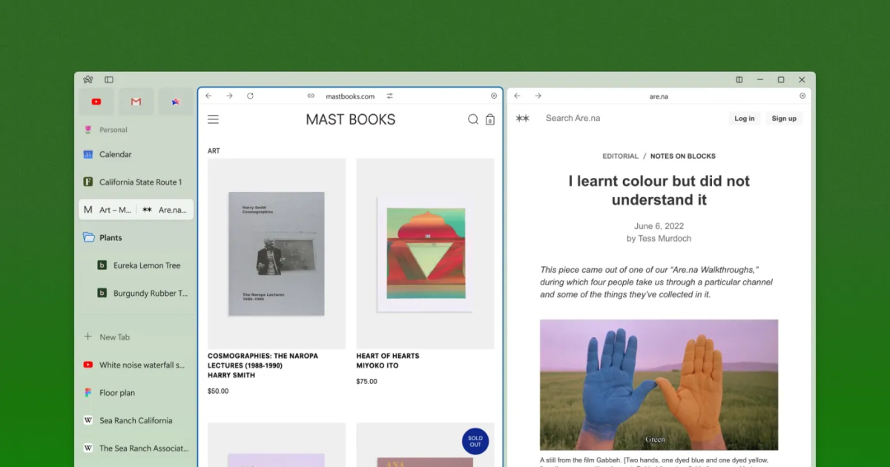Click the Log in button
The image size is (890, 467).
pos(744,119)
